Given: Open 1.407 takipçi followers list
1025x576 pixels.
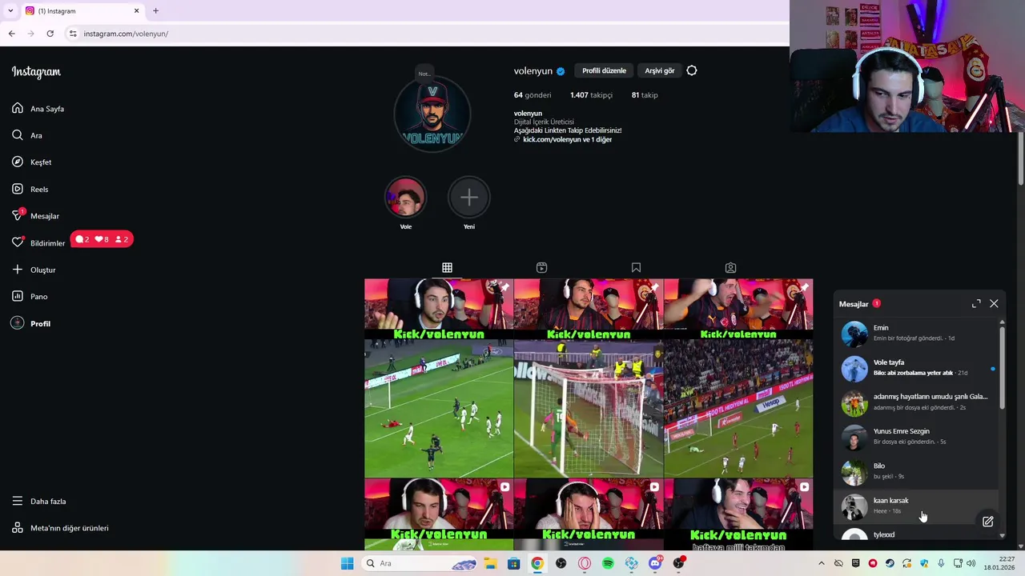Looking at the screenshot, I should 591,94.
